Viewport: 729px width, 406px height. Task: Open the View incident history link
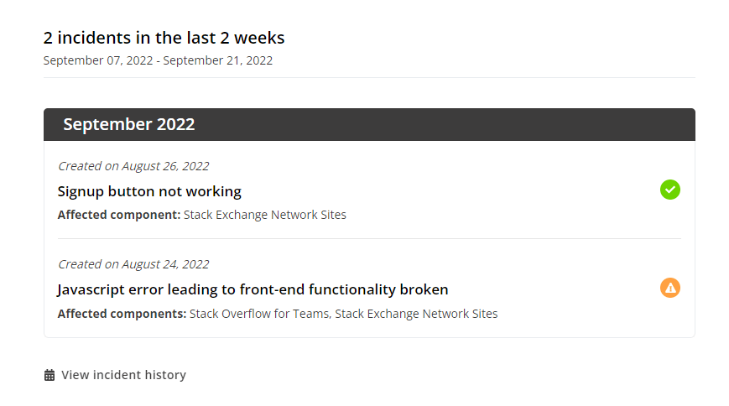[123, 375]
